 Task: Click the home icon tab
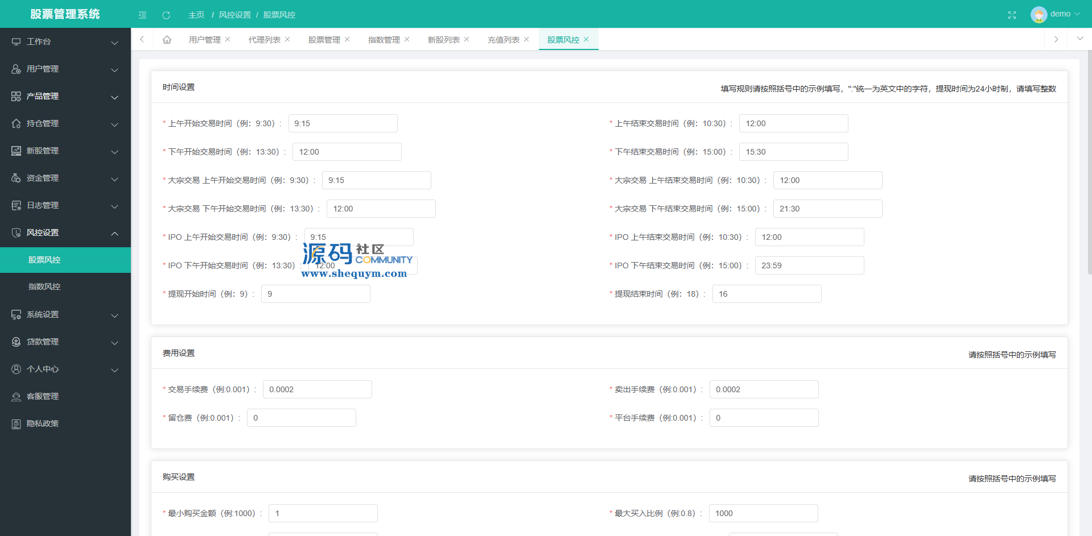point(167,40)
